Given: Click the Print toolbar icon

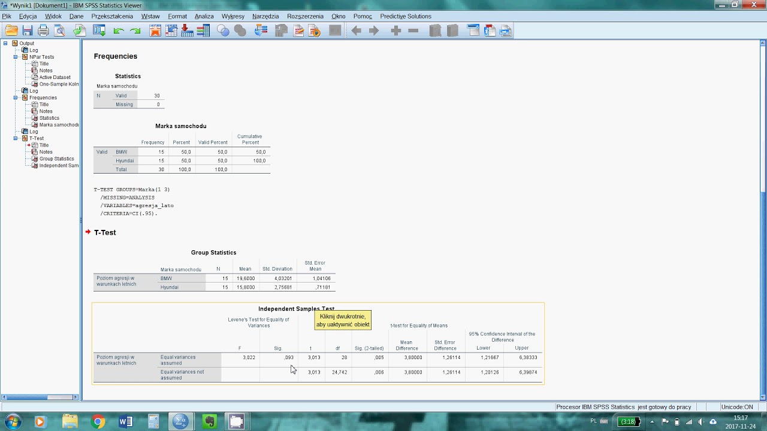Looking at the screenshot, I should pyautogui.click(x=43, y=31).
